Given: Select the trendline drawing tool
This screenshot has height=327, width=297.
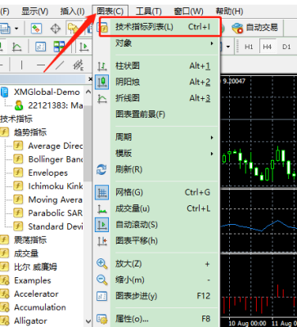Looking at the screenshot, I should [59, 65].
